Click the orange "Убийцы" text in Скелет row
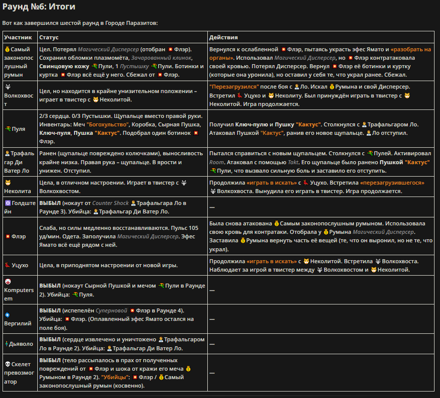440x398 pixels. [114, 377]
